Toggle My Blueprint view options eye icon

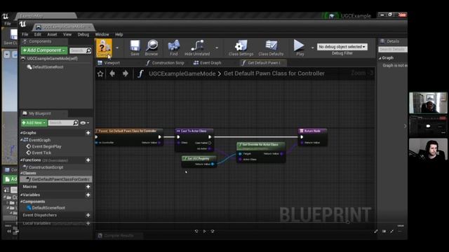tap(83, 123)
